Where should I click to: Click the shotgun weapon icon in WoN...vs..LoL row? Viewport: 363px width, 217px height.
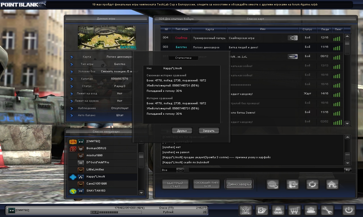(293, 57)
